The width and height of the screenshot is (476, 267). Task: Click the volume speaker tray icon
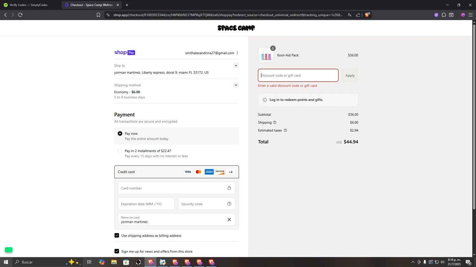click(443, 262)
